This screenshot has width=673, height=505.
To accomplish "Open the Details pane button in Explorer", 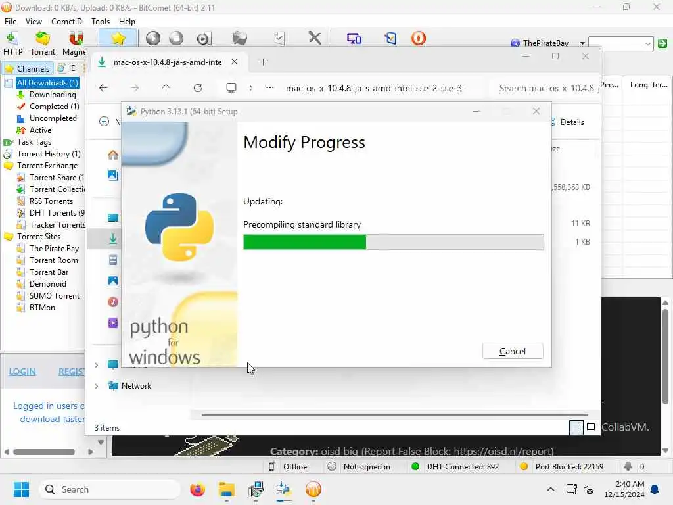I will 567,122.
